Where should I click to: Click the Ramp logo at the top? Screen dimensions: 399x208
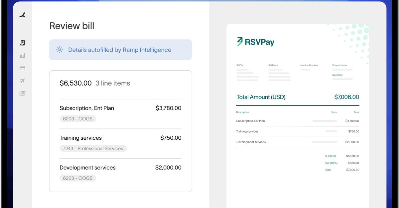[x=22, y=15]
